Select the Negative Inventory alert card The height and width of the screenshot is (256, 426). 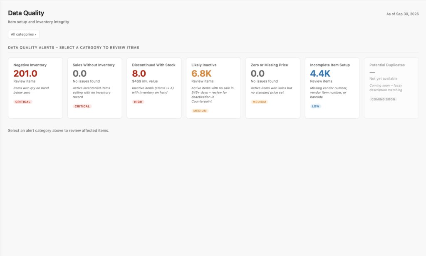35,88
